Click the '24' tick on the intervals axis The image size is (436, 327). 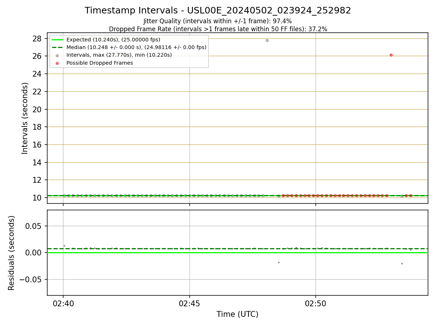37,74
